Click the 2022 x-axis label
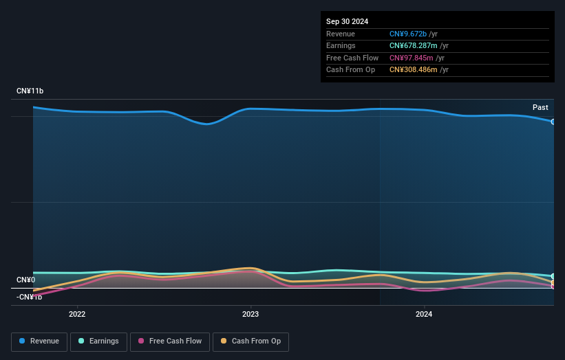This screenshot has width=565, height=360. point(77,314)
